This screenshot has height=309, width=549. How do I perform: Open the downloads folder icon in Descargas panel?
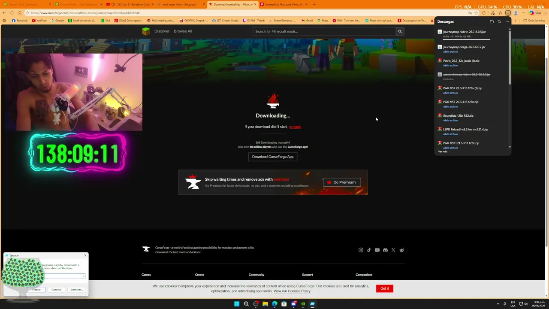492,21
